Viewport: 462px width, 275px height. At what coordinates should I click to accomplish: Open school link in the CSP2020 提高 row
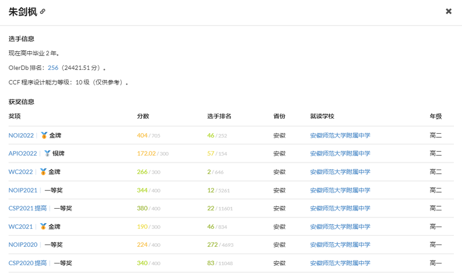coord(340,263)
